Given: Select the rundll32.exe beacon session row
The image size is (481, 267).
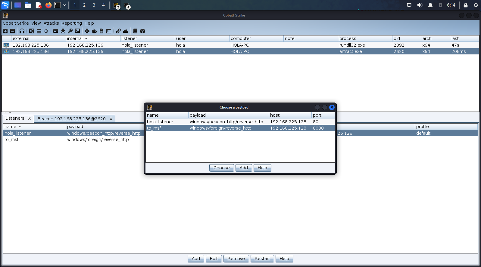Looking at the screenshot, I should [x=240, y=45].
